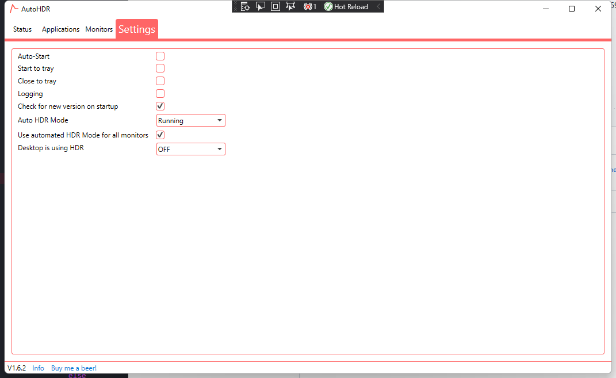The image size is (616, 378).
Task: Click Track Focused Element icon
Action: click(290, 6)
